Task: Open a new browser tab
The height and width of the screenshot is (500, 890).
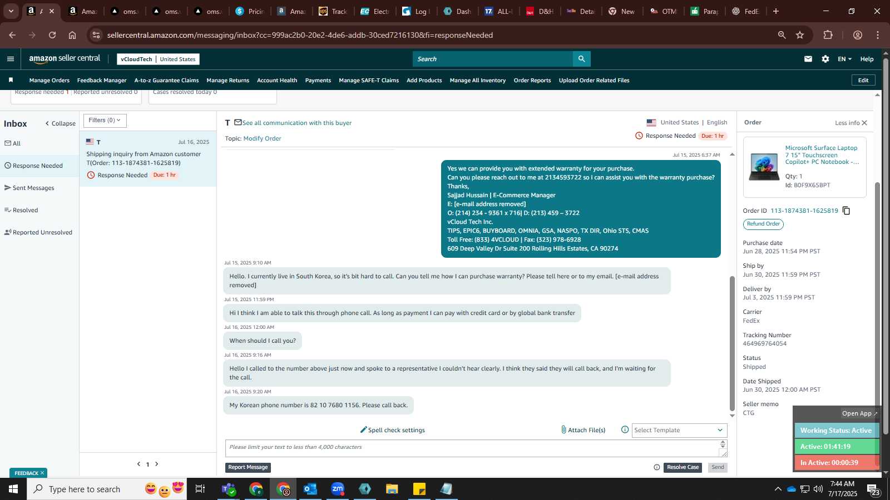Action: [x=776, y=11]
